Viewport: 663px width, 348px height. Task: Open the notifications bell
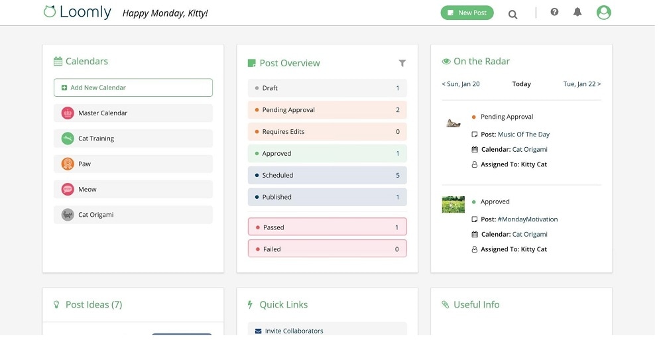click(577, 12)
